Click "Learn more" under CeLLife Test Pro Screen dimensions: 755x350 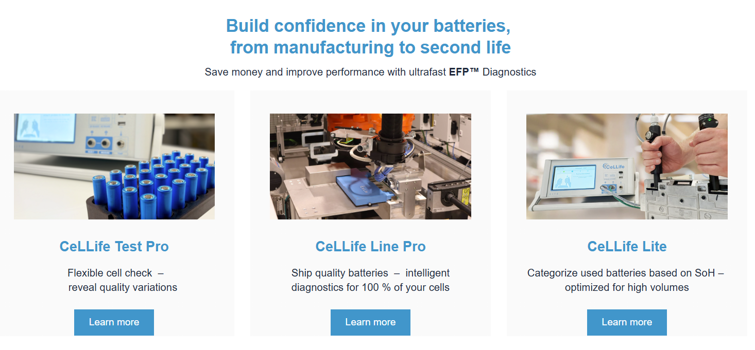(114, 322)
